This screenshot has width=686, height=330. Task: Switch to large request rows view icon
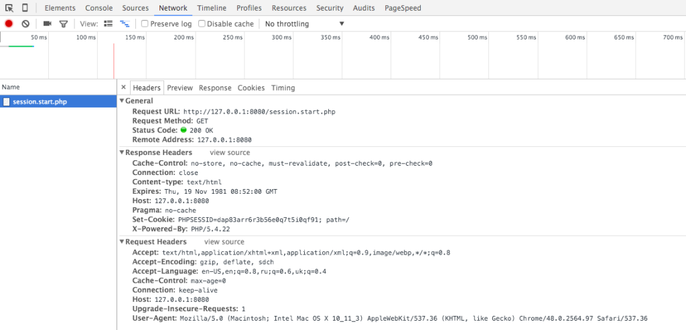109,24
